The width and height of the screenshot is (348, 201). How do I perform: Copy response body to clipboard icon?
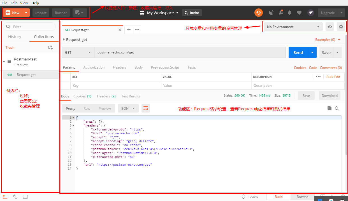(x=330, y=108)
